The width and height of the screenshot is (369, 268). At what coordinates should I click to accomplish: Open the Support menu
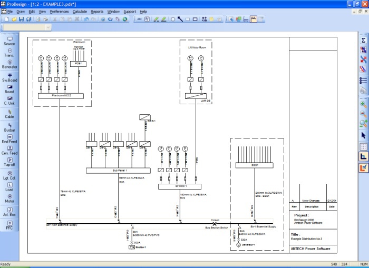pos(130,12)
